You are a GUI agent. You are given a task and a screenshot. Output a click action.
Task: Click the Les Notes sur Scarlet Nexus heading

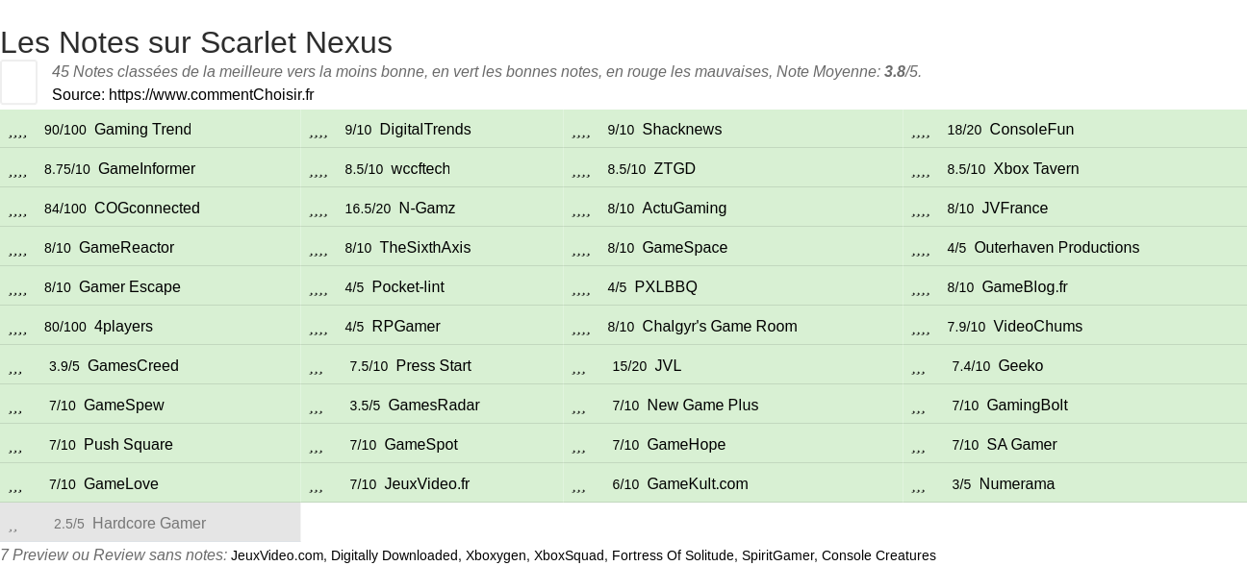pos(196,42)
